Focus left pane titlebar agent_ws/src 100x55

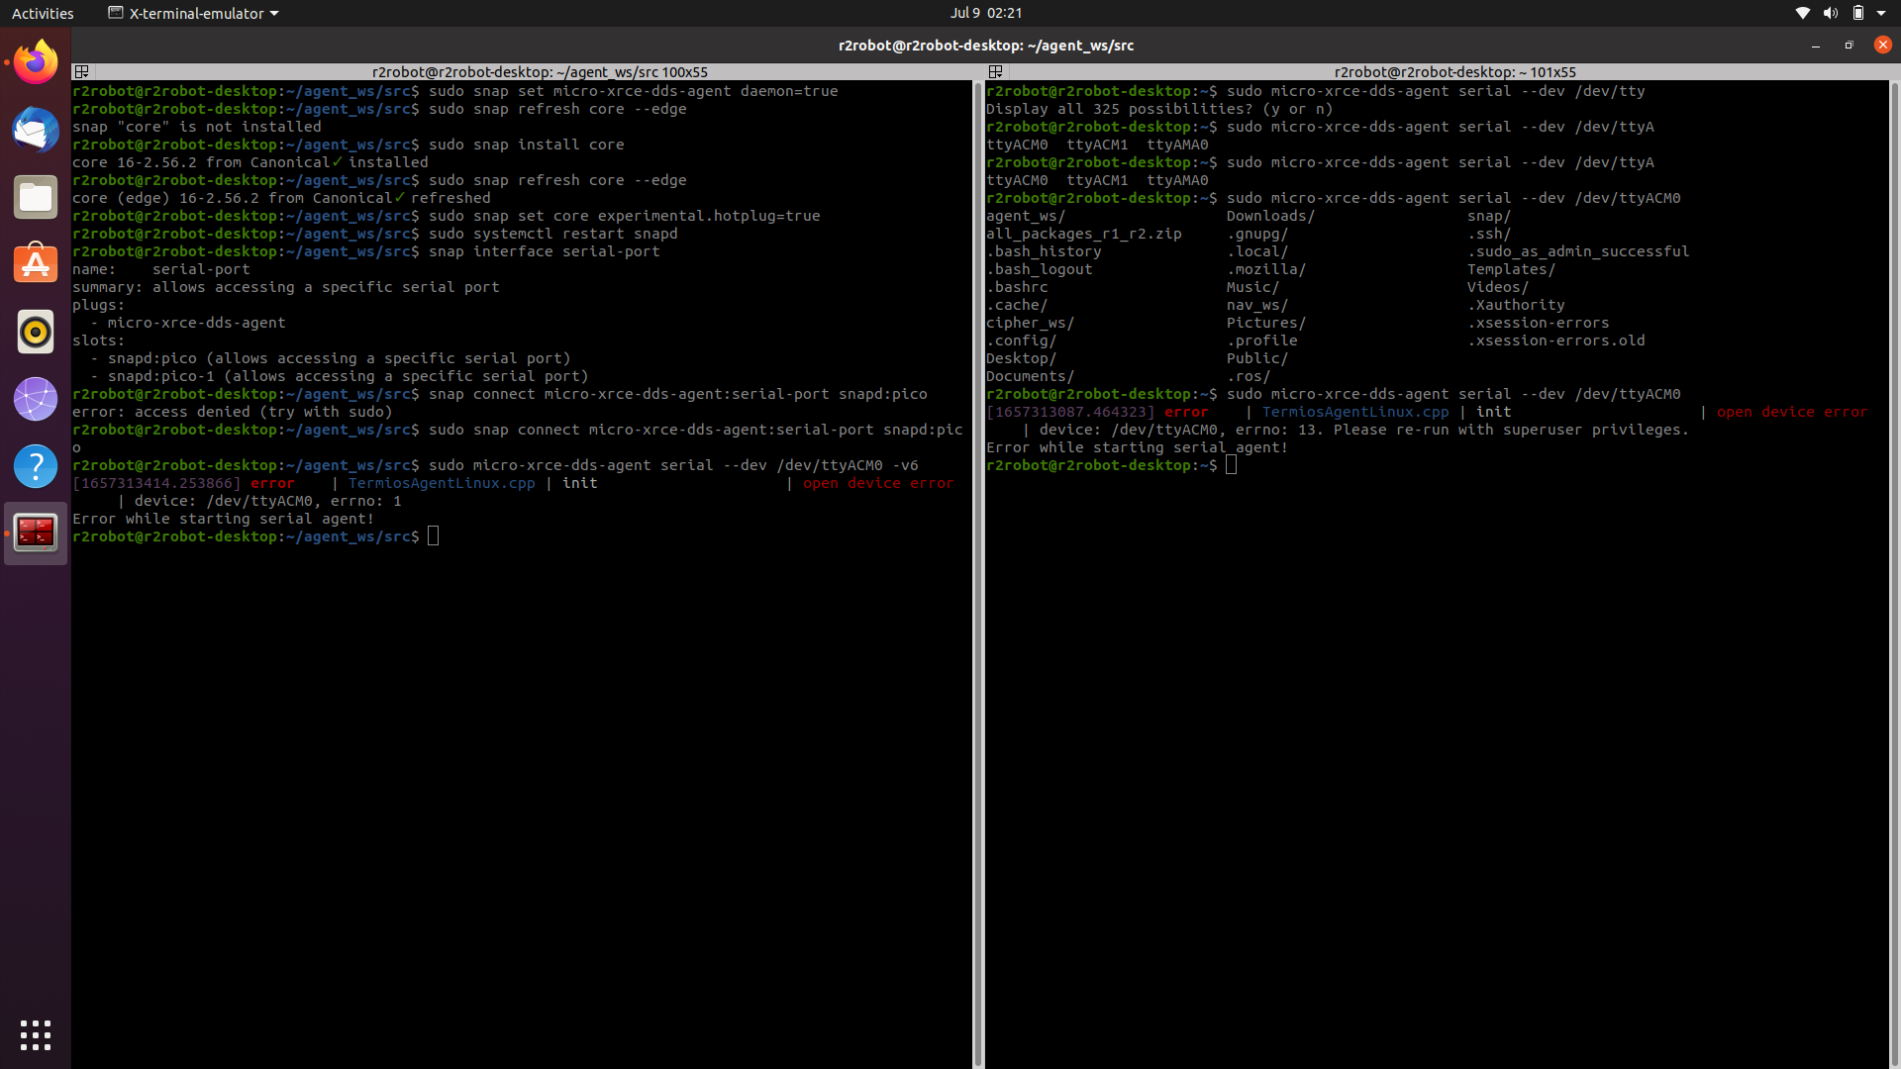coord(540,72)
